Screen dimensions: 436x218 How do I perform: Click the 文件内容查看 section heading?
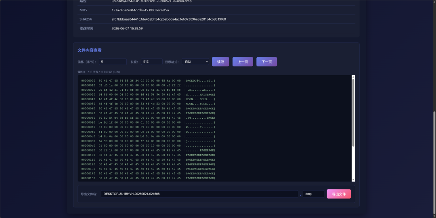pos(90,50)
